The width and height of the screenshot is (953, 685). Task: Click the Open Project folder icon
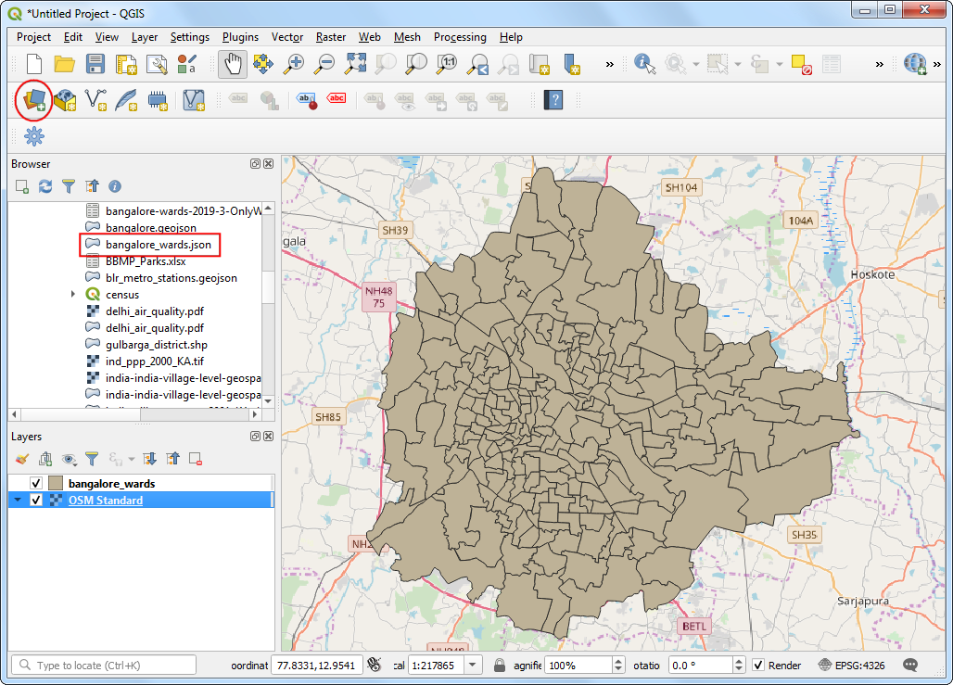tap(64, 64)
